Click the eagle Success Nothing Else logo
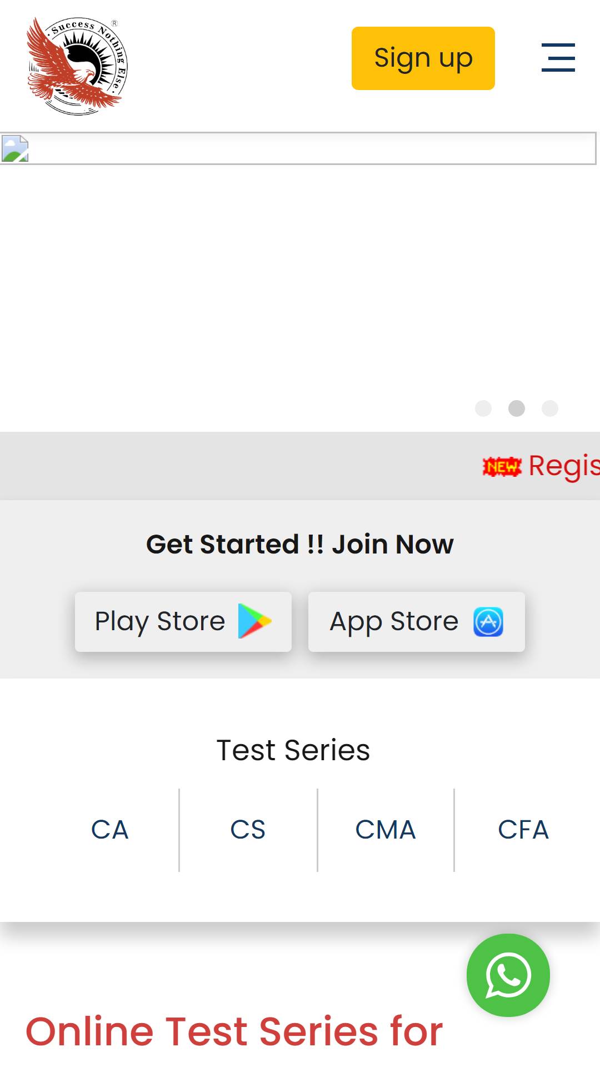This screenshot has width=600, height=1067. point(77,66)
